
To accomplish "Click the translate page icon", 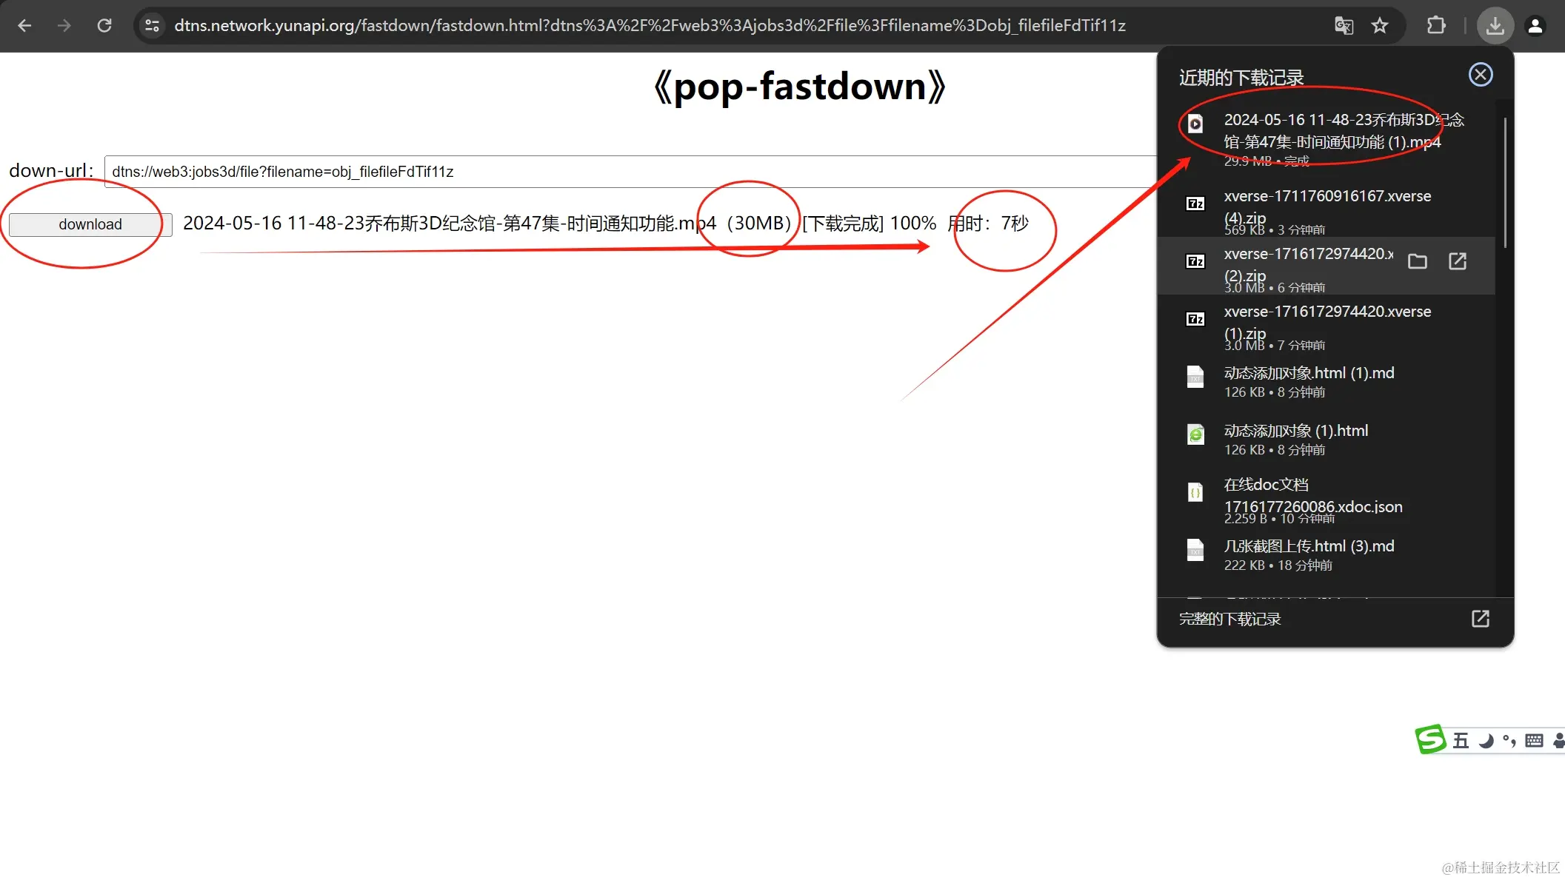I will pyautogui.click(x=1344, y=26).
